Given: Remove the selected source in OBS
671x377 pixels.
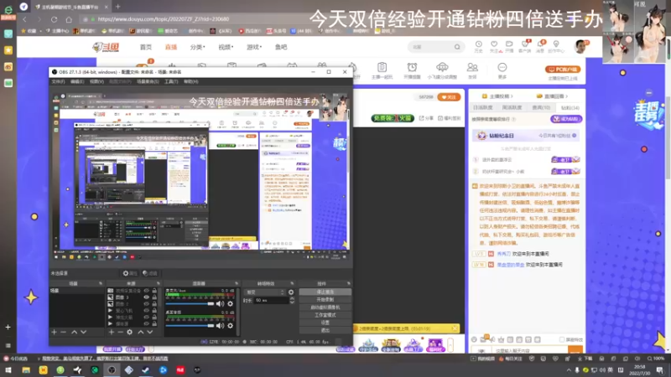Looking at the screenshot, I should (120, 332).
